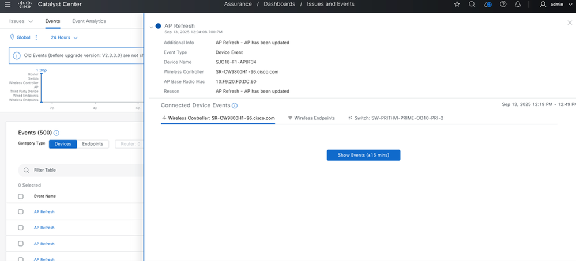Click Dashboards in the breadcrumb
576x261 pixels.
coord(279,5)
